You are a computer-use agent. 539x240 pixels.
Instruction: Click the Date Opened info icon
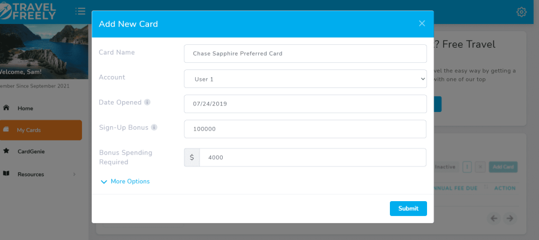(147, 102)
